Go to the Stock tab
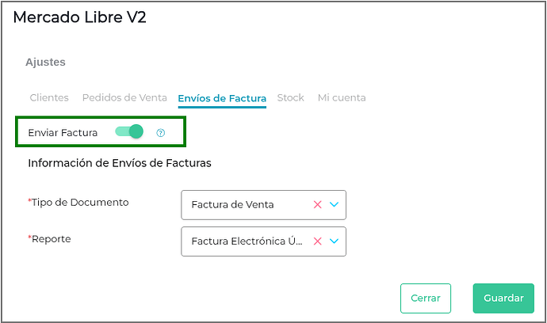547x323 pixels. click(290, 98)
